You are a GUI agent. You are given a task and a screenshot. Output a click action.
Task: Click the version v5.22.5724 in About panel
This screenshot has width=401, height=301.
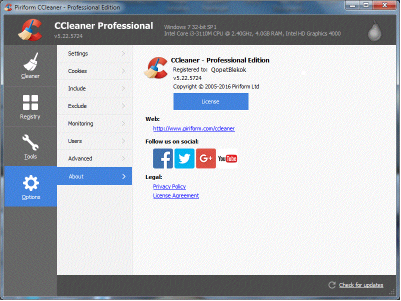click(x=187, y=78)
